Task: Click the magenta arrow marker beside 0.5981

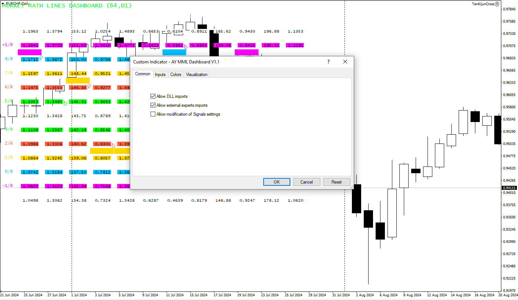Action: click(185, 47)
